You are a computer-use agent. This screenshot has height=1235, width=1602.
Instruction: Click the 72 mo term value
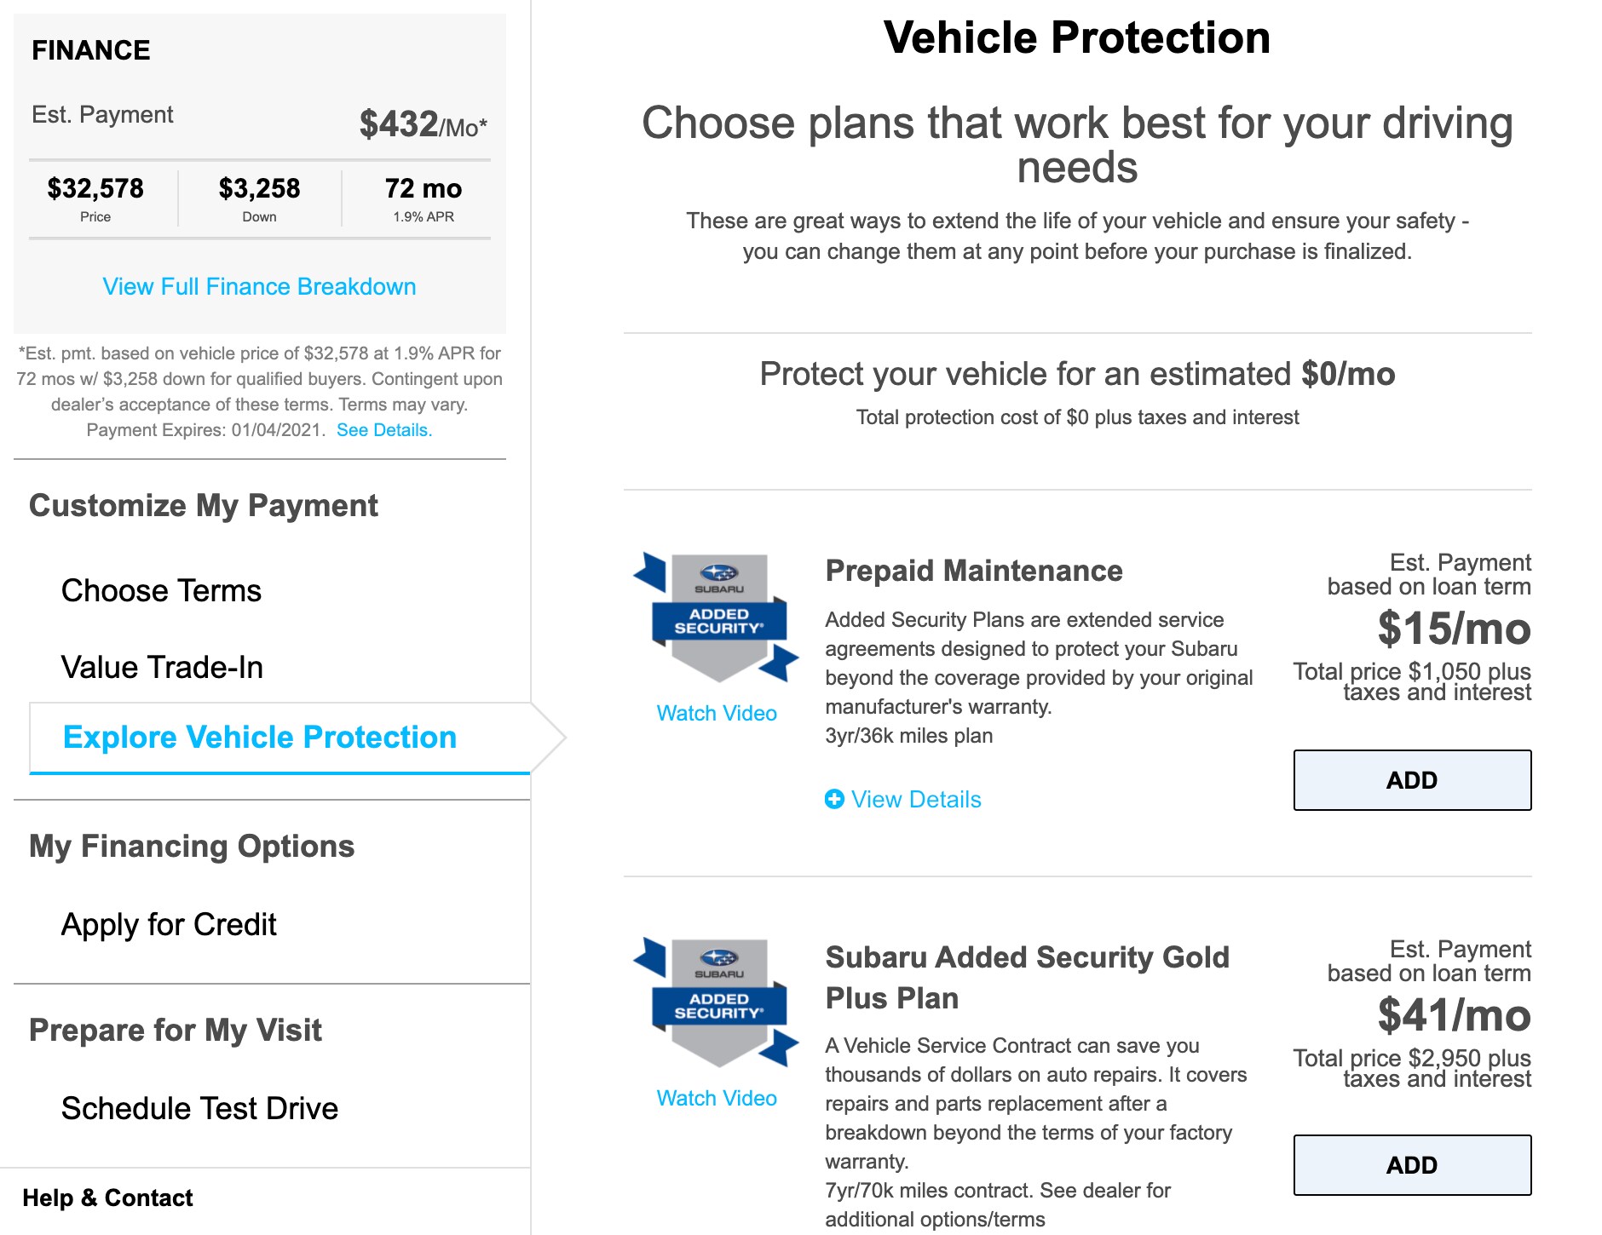click(x=424, y=188)
